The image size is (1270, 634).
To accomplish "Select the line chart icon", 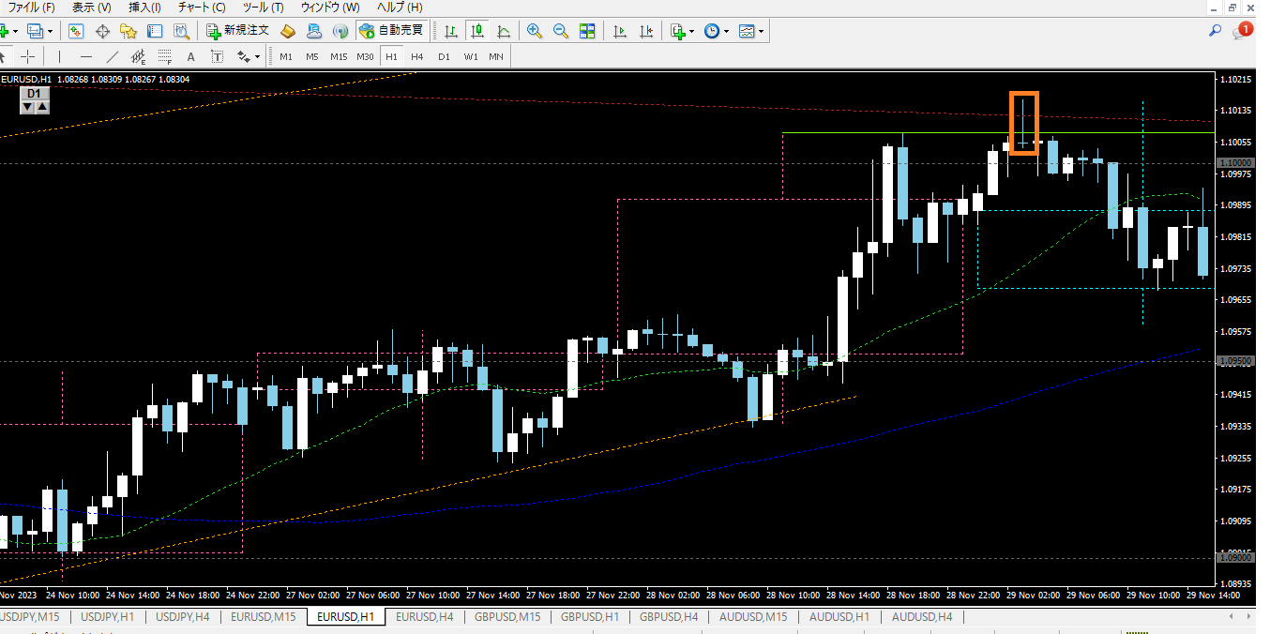I will [x=504, y=31].
